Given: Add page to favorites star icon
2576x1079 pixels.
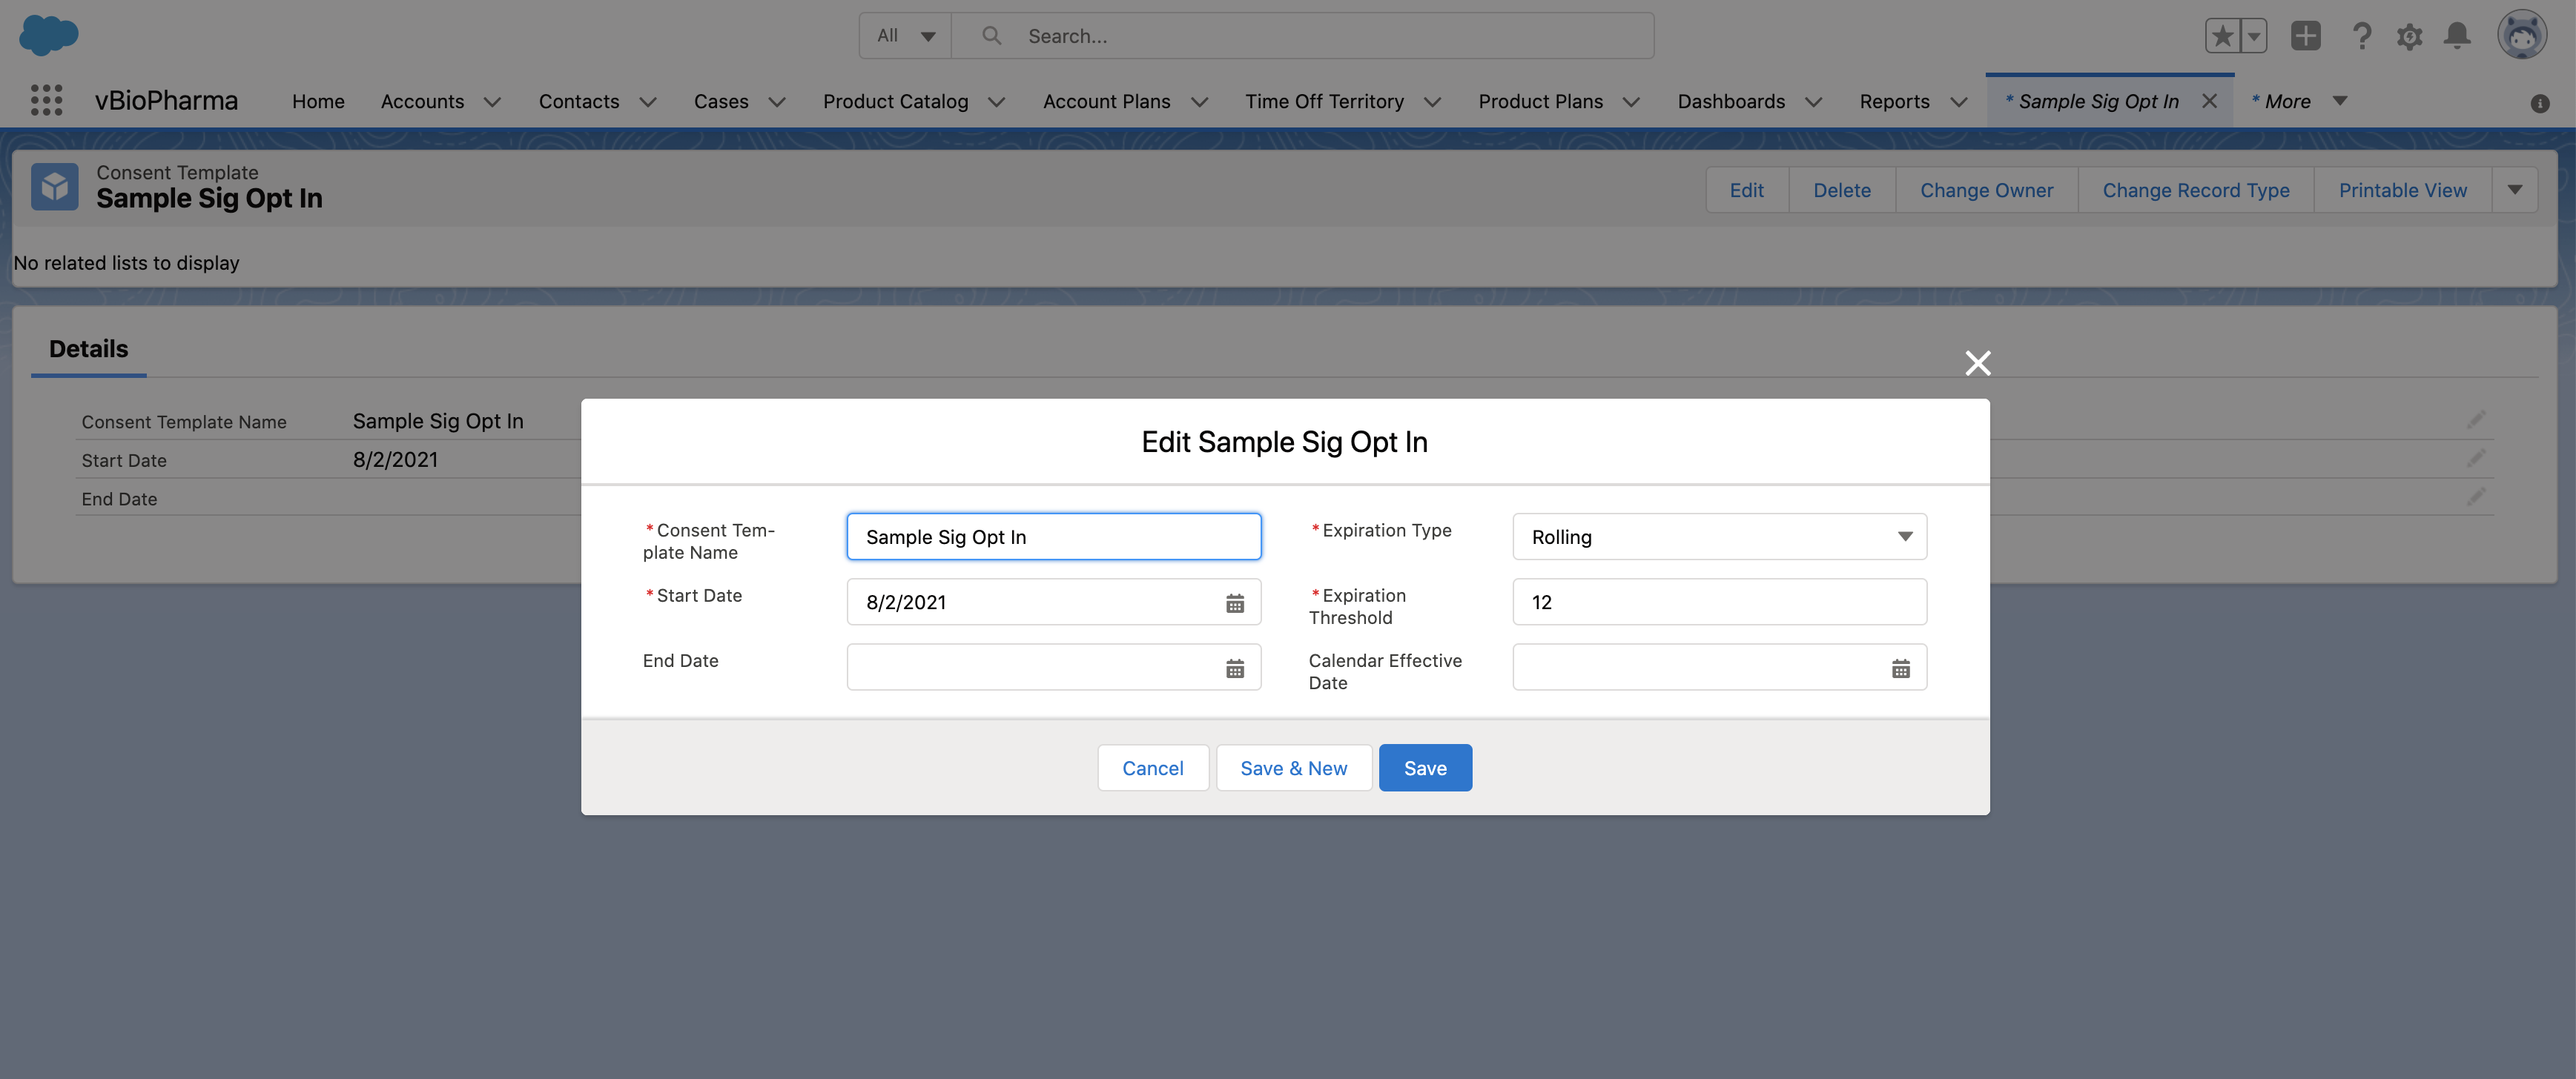Looking at the screenshot, I should click(x=2221, y=36).
